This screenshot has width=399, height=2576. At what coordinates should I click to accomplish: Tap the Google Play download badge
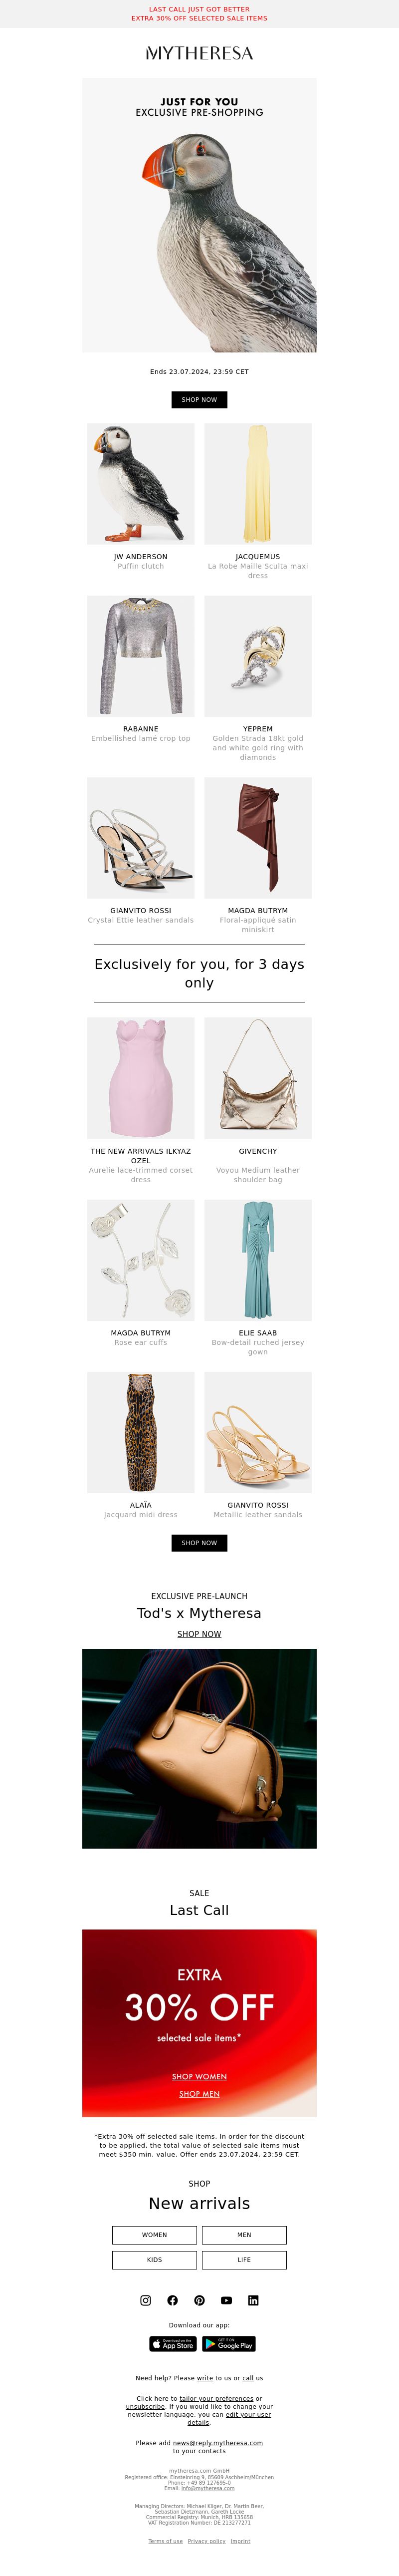(229, 2343)
